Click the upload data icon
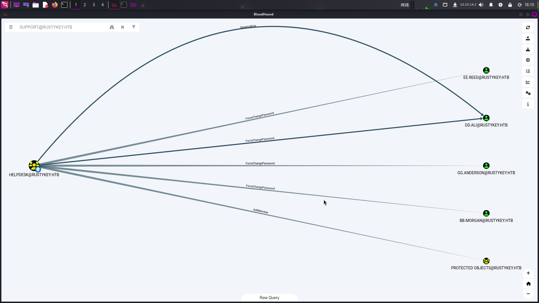539x303 pixels. click(x=528, y=60)
